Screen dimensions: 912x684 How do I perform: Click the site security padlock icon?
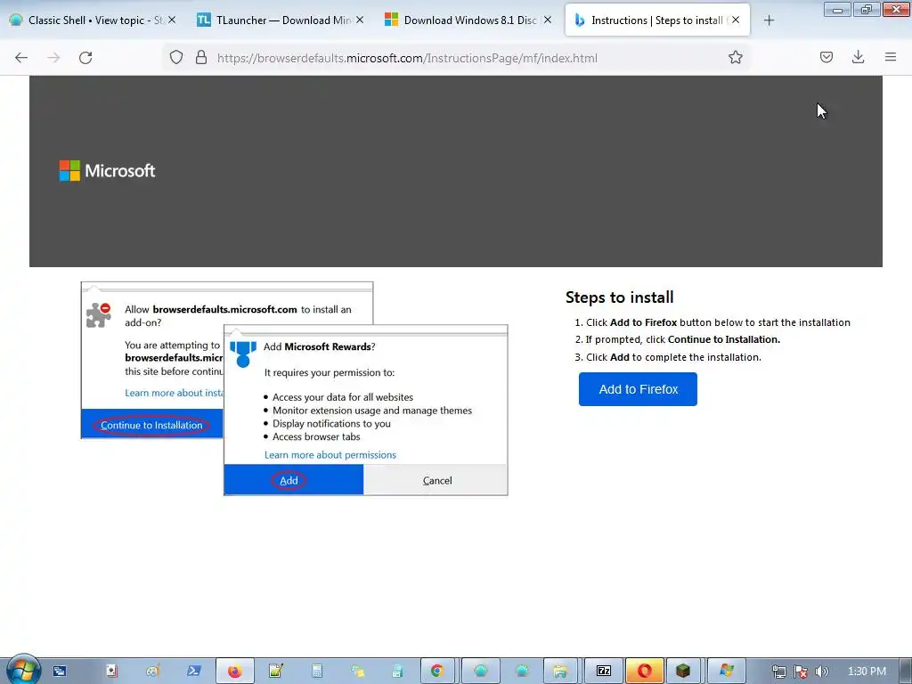pos(201,58)
